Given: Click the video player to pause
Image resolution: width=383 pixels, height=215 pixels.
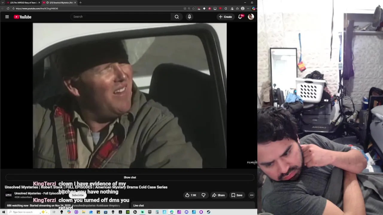Looking at the screenshot, I should [130, 96].
